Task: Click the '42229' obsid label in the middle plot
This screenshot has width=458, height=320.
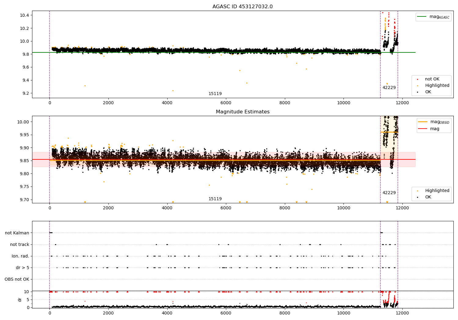Action: (x=389, y=193)
